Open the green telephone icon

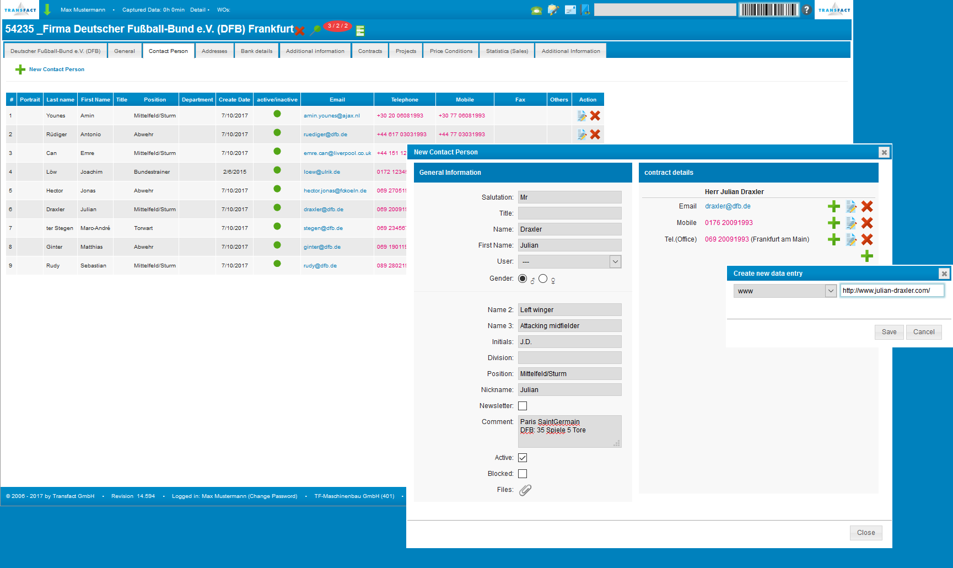[x=536, y=10]
